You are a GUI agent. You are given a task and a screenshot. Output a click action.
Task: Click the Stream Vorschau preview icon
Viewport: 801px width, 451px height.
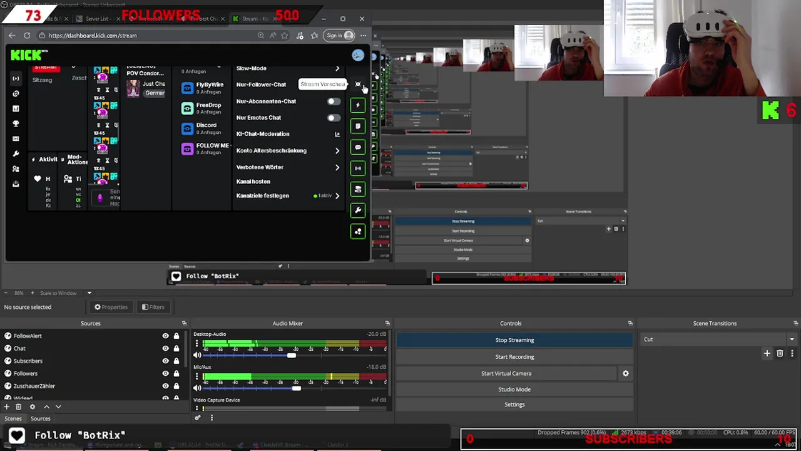click(x=358, y=85)
